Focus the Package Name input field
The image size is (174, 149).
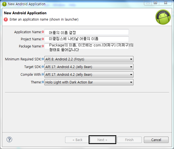86,46
